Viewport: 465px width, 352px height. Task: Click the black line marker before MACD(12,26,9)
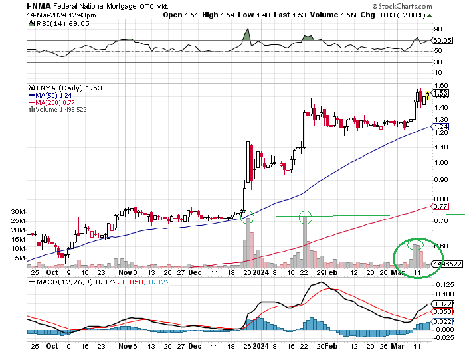(31, 282)
